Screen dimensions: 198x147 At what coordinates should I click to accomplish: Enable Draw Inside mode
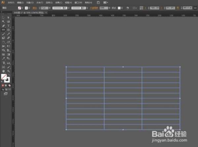coord(9,90)
